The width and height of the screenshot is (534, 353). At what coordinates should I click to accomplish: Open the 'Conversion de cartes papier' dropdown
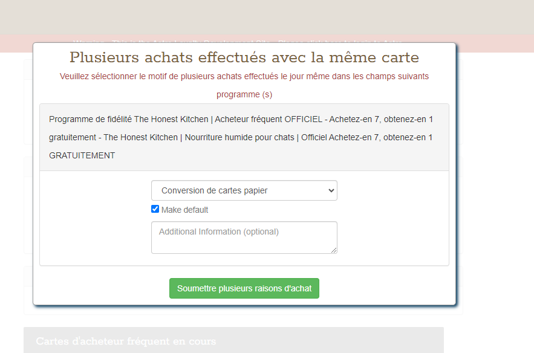coord(244,190)
